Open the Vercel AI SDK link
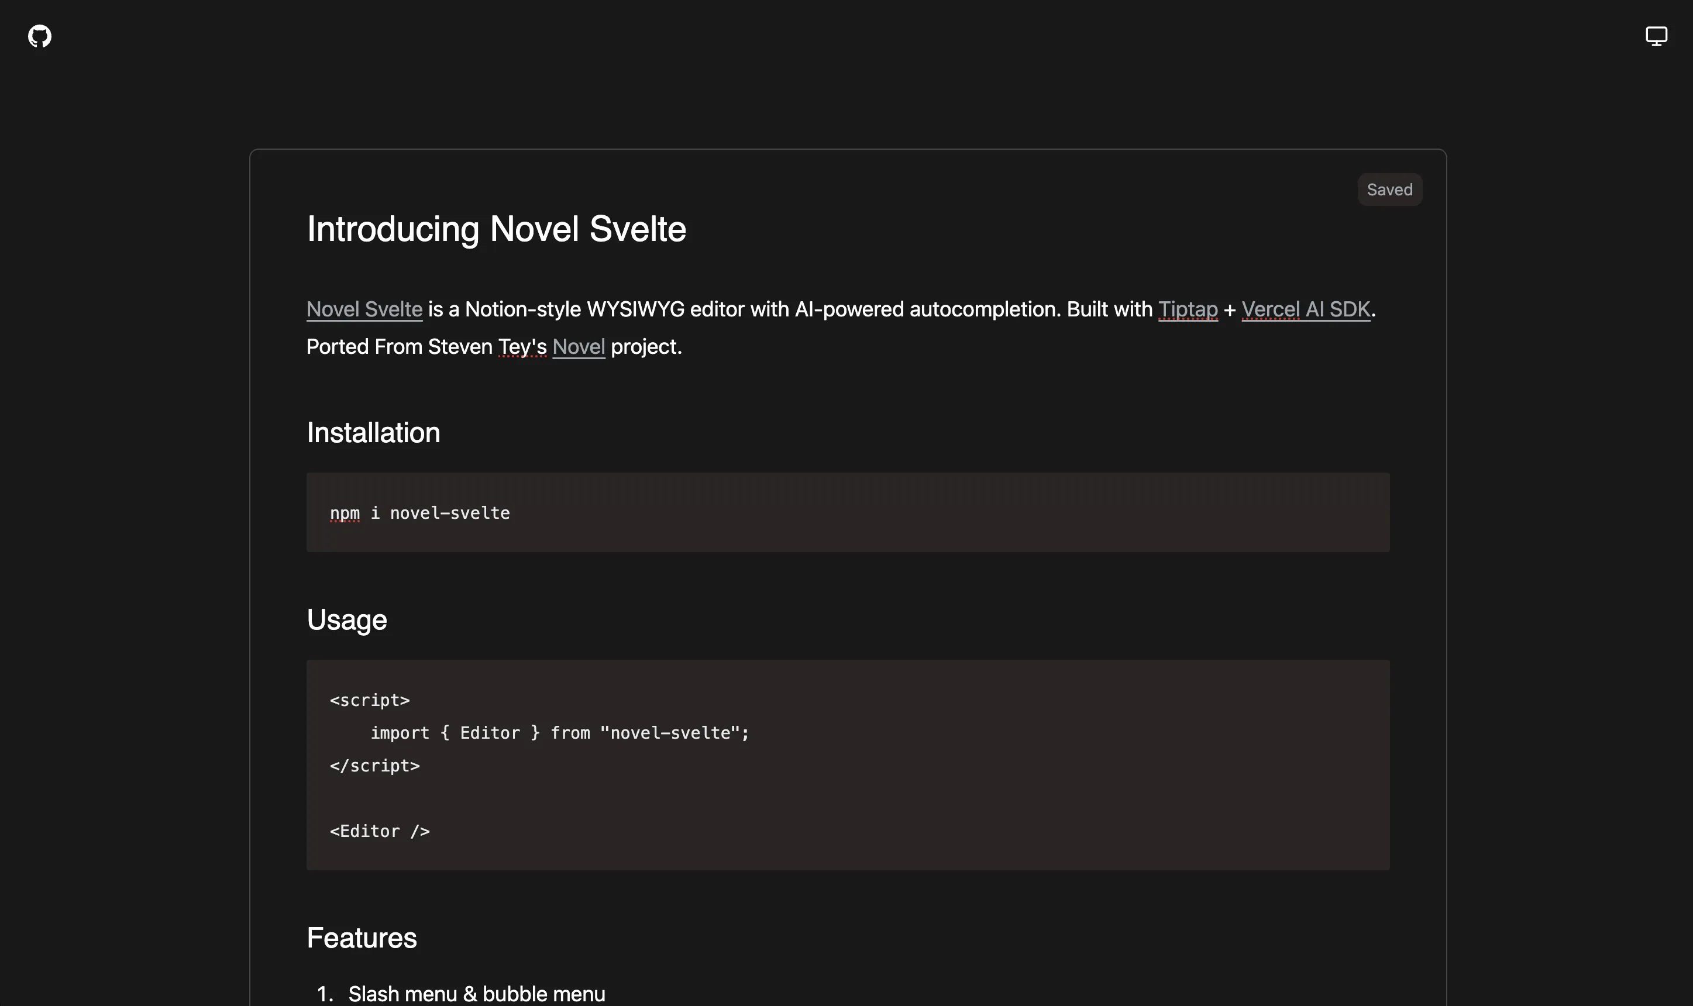 [1305, 309]
